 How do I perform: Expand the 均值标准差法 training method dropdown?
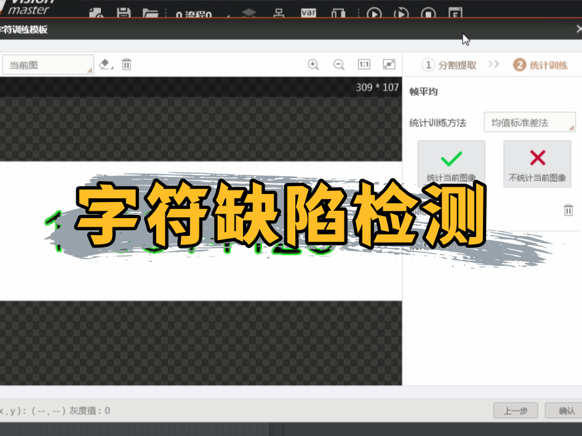pyautogui.click(x=530, y=122)
